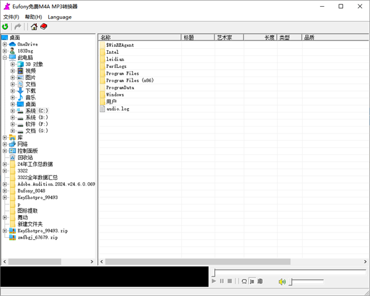Open the Language menu

59,17
